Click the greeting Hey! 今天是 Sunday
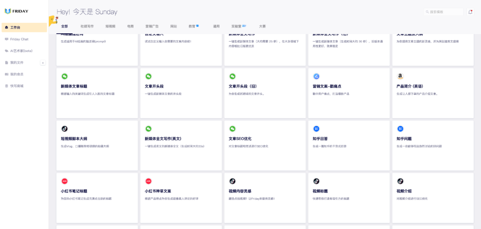The height and width of the screenshot is (229, 481). pos(87,12)
